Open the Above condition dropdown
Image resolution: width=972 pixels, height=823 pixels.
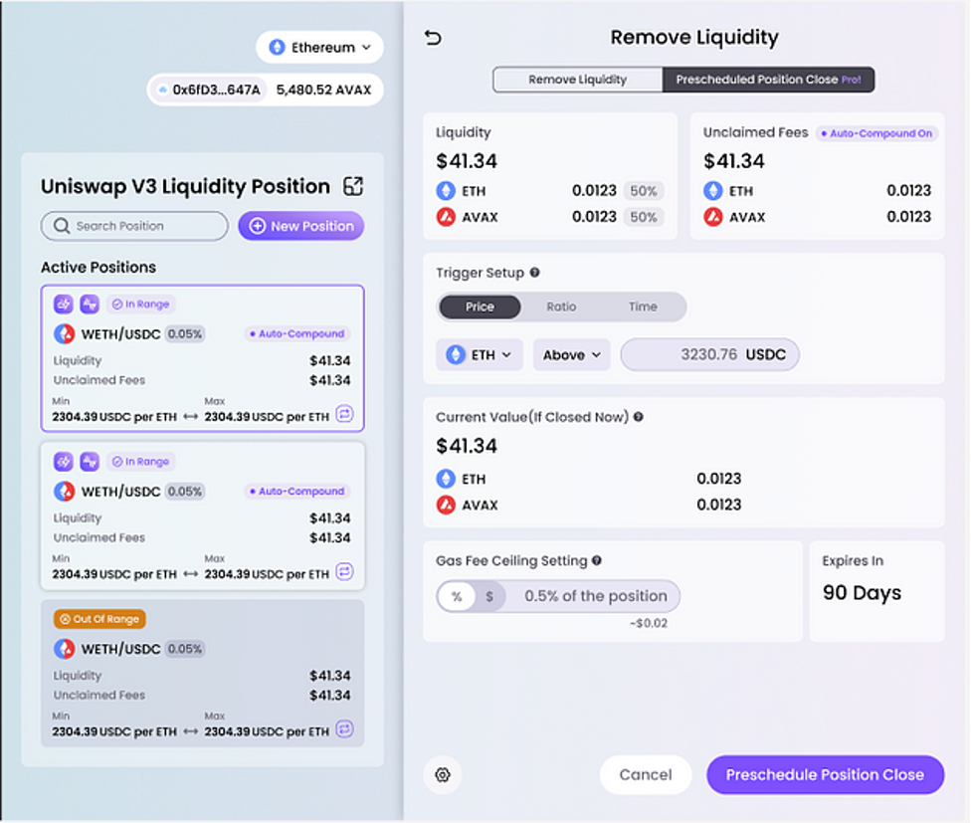click(571, 354)
